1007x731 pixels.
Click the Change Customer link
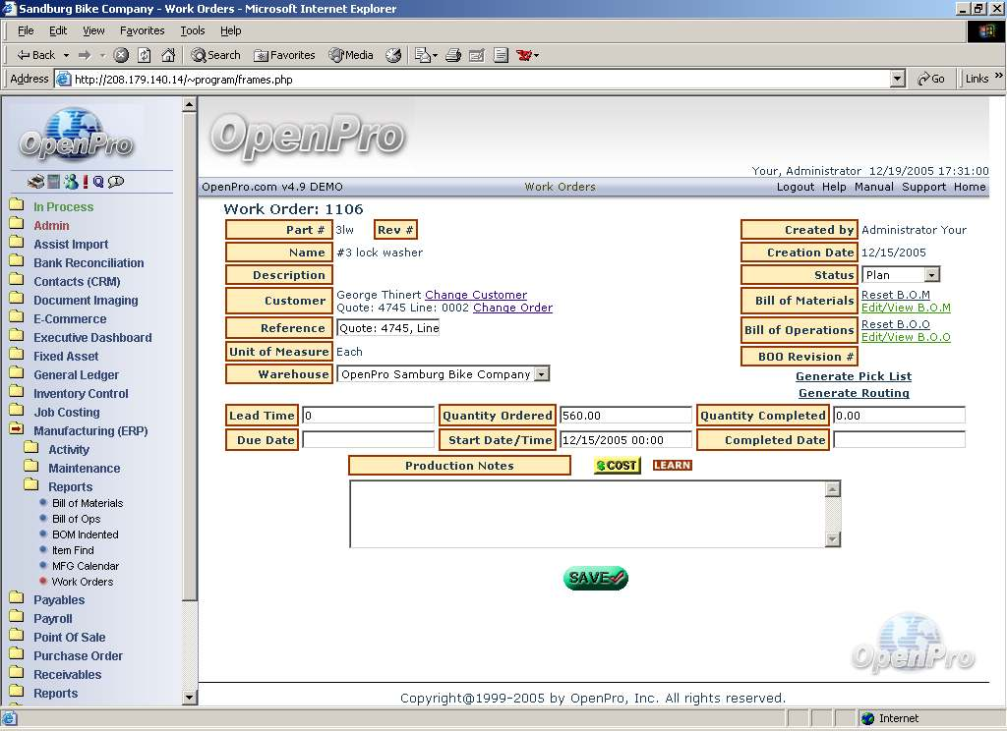pos(476,295)
